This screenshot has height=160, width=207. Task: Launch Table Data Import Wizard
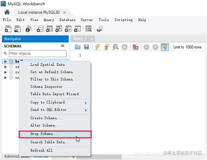point(55,94)
